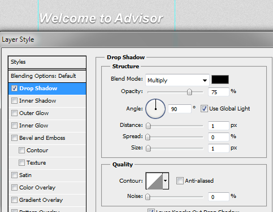This screenshot has width=273, height=212.
Task: Toggle the Drop Shadow checkbox
Action: 14,89
